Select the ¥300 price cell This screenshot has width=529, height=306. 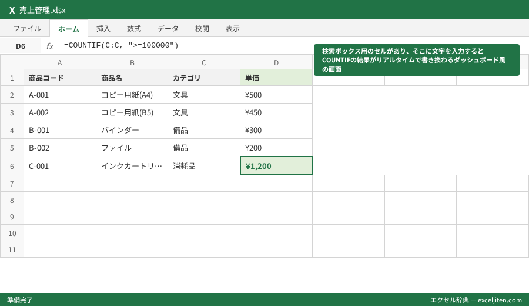[276, 130]
